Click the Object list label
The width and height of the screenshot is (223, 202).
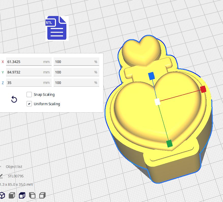click(14, 167)
